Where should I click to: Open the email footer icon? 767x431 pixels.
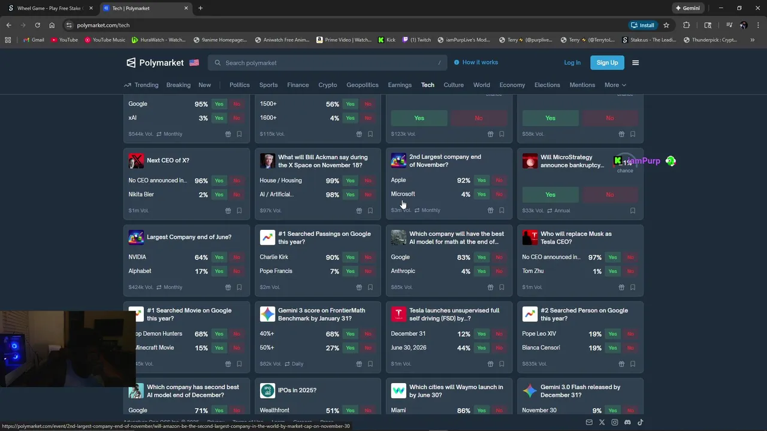[589, 423]
